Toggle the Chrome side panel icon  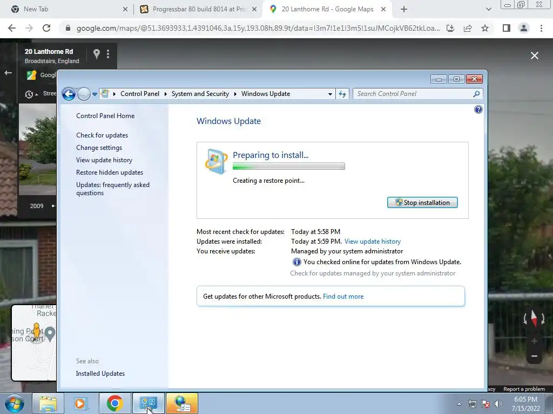(x=507, y=28)
